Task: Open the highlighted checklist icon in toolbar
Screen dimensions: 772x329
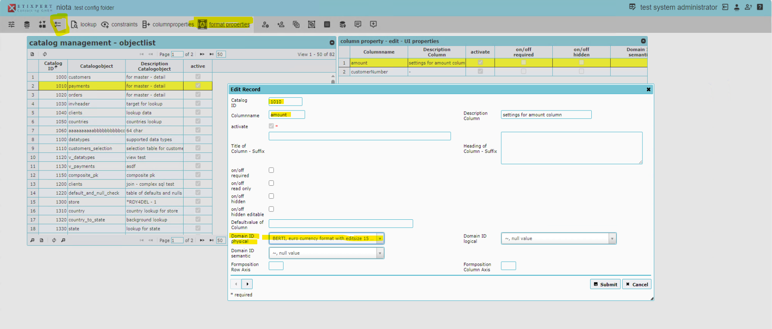Action: click(x=58, y=25)
